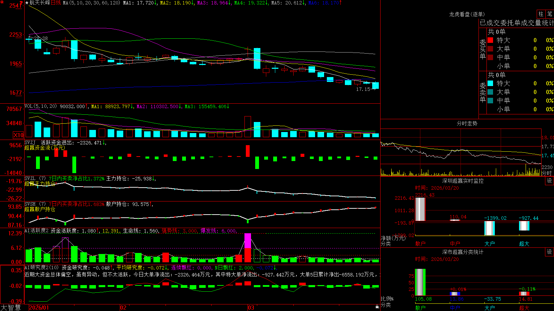Click the 航天长峰 stock name
Screen dimensions: 554x311
[40, 3]
